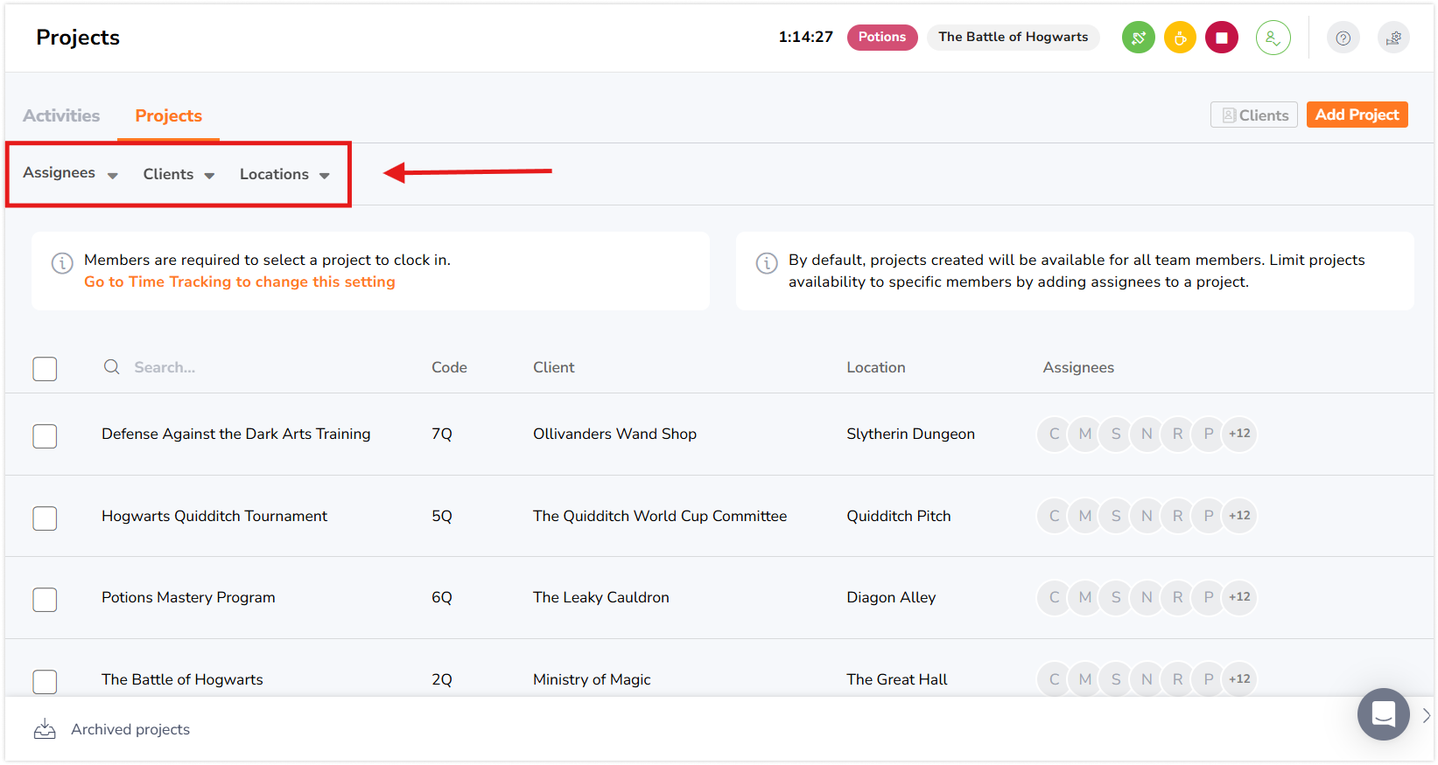Click the Ollivanders Wand Shop client cell
Viewport: 1438px width, 765px height.
[x=614, y=434]
